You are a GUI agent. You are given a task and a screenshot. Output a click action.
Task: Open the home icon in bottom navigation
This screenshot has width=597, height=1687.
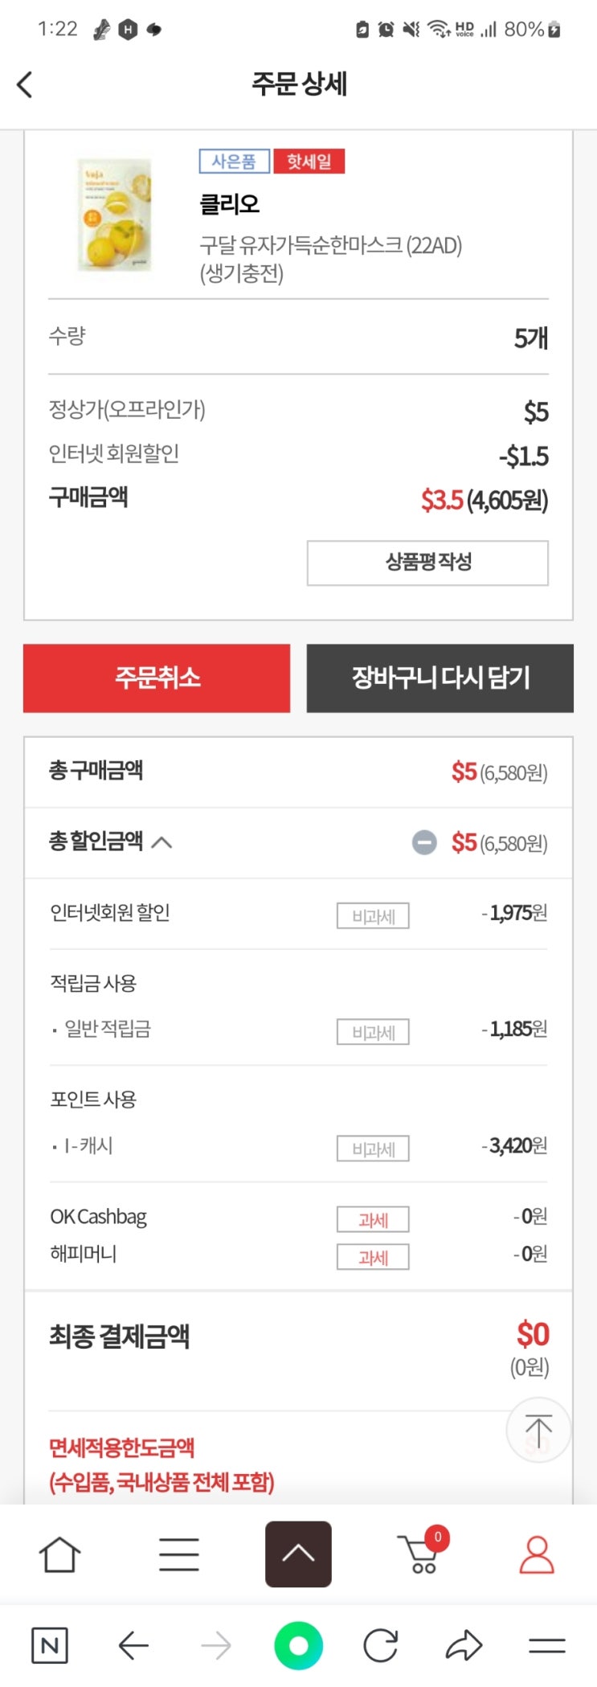tap(59, 1554)
